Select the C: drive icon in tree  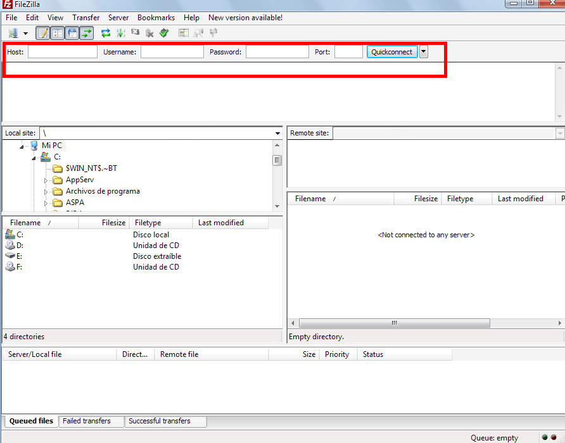tap(46, 157)
